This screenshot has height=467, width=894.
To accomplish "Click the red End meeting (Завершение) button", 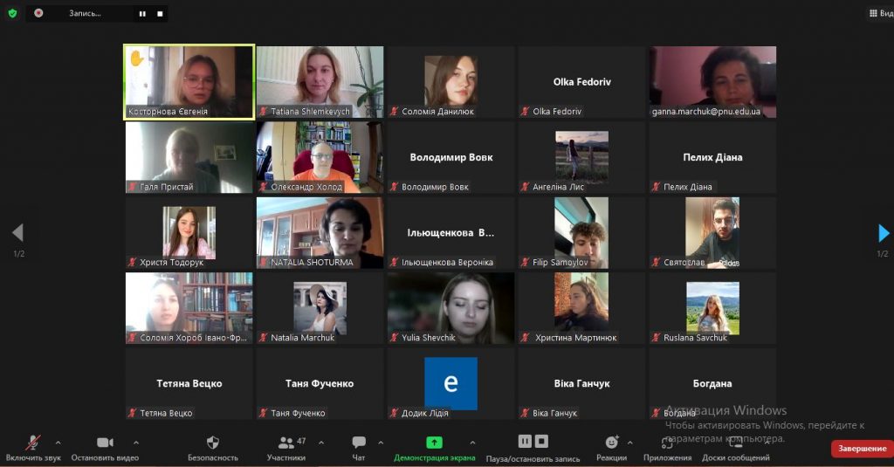I will 862,449.
